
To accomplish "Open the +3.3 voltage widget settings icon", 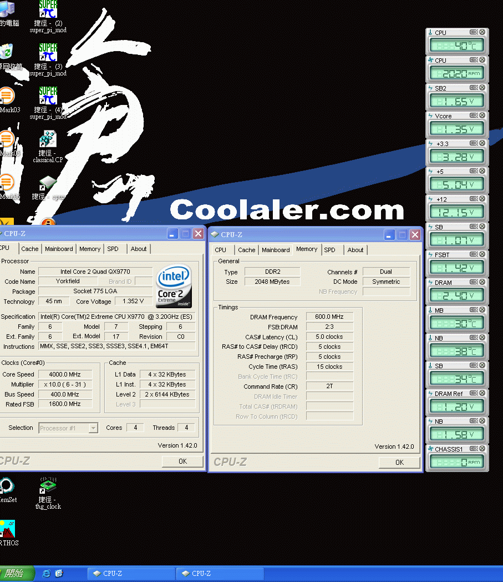I will pos(474,143).
